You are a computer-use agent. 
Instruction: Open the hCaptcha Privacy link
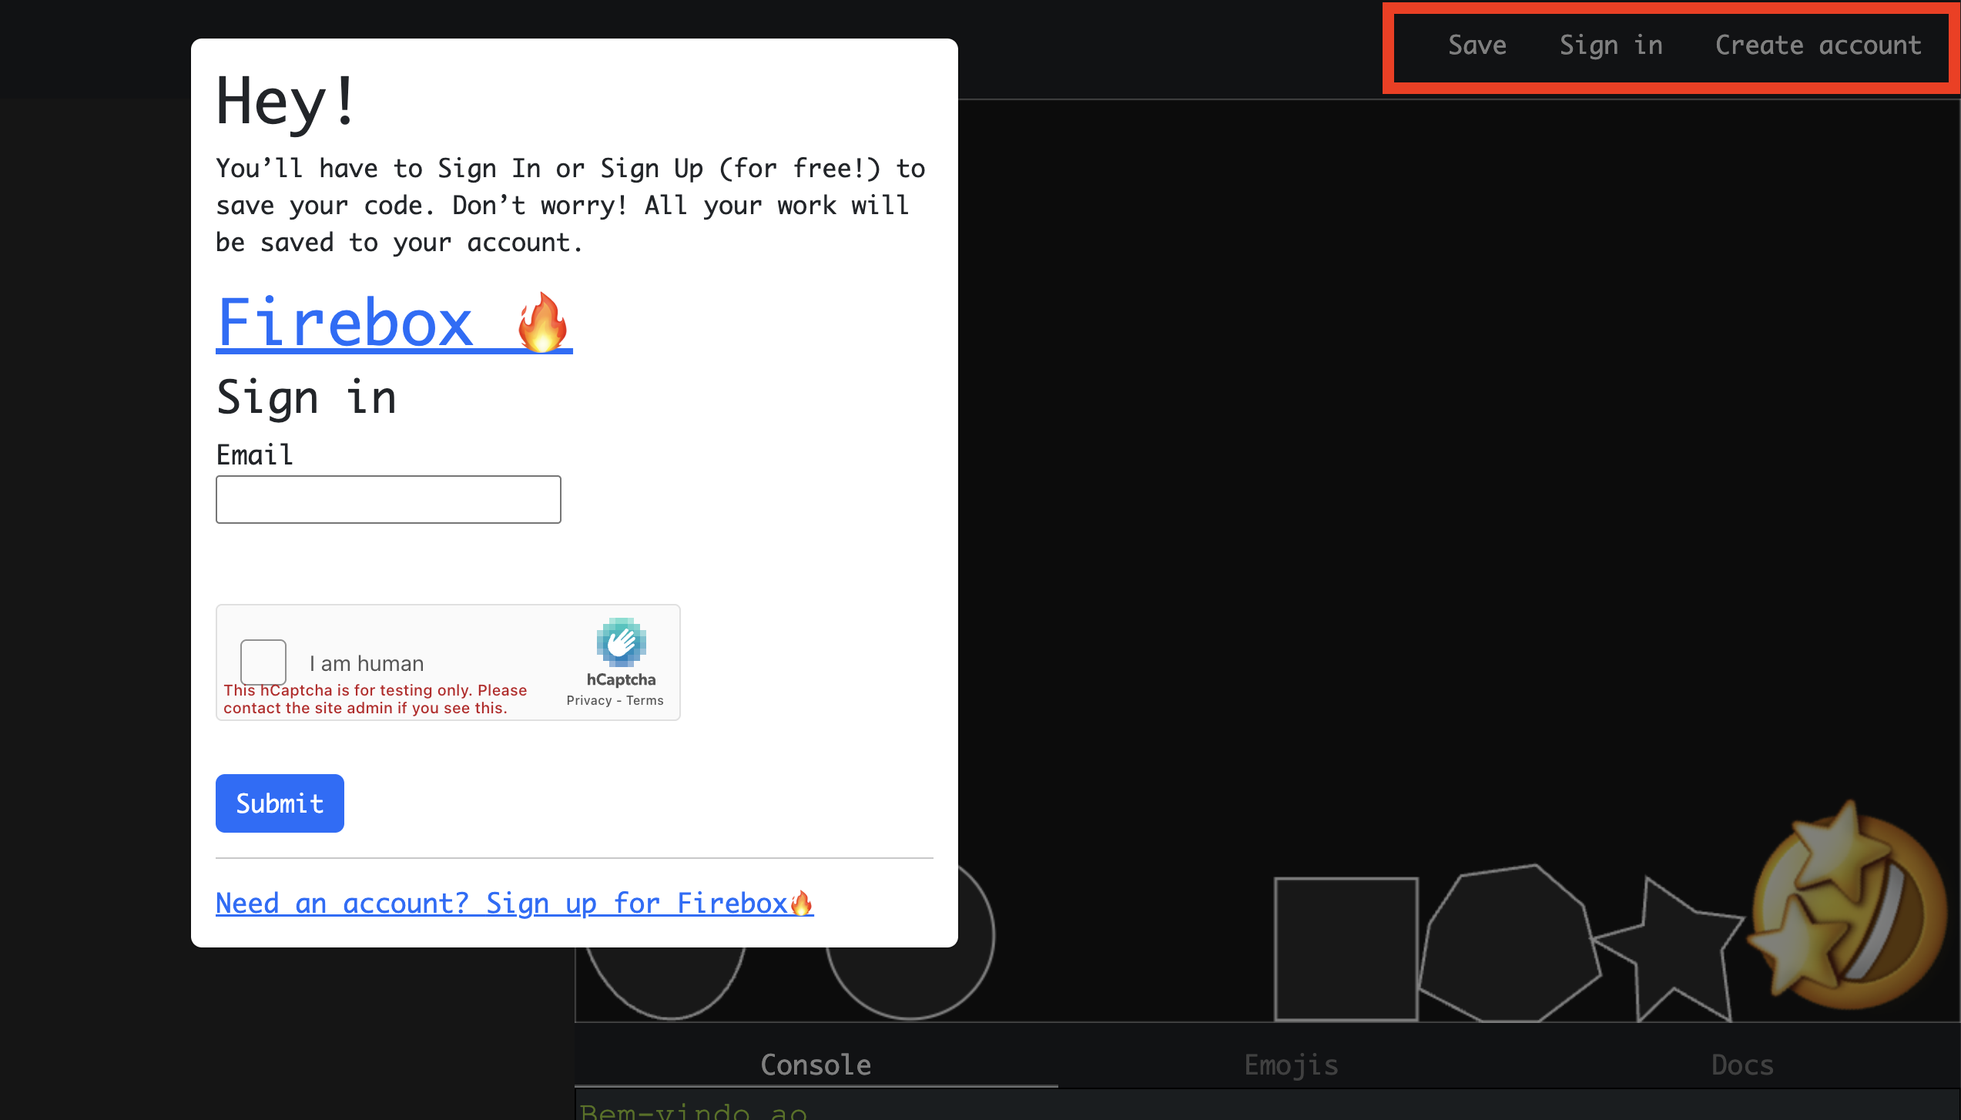pyautogui.click(x=588, y=700)
